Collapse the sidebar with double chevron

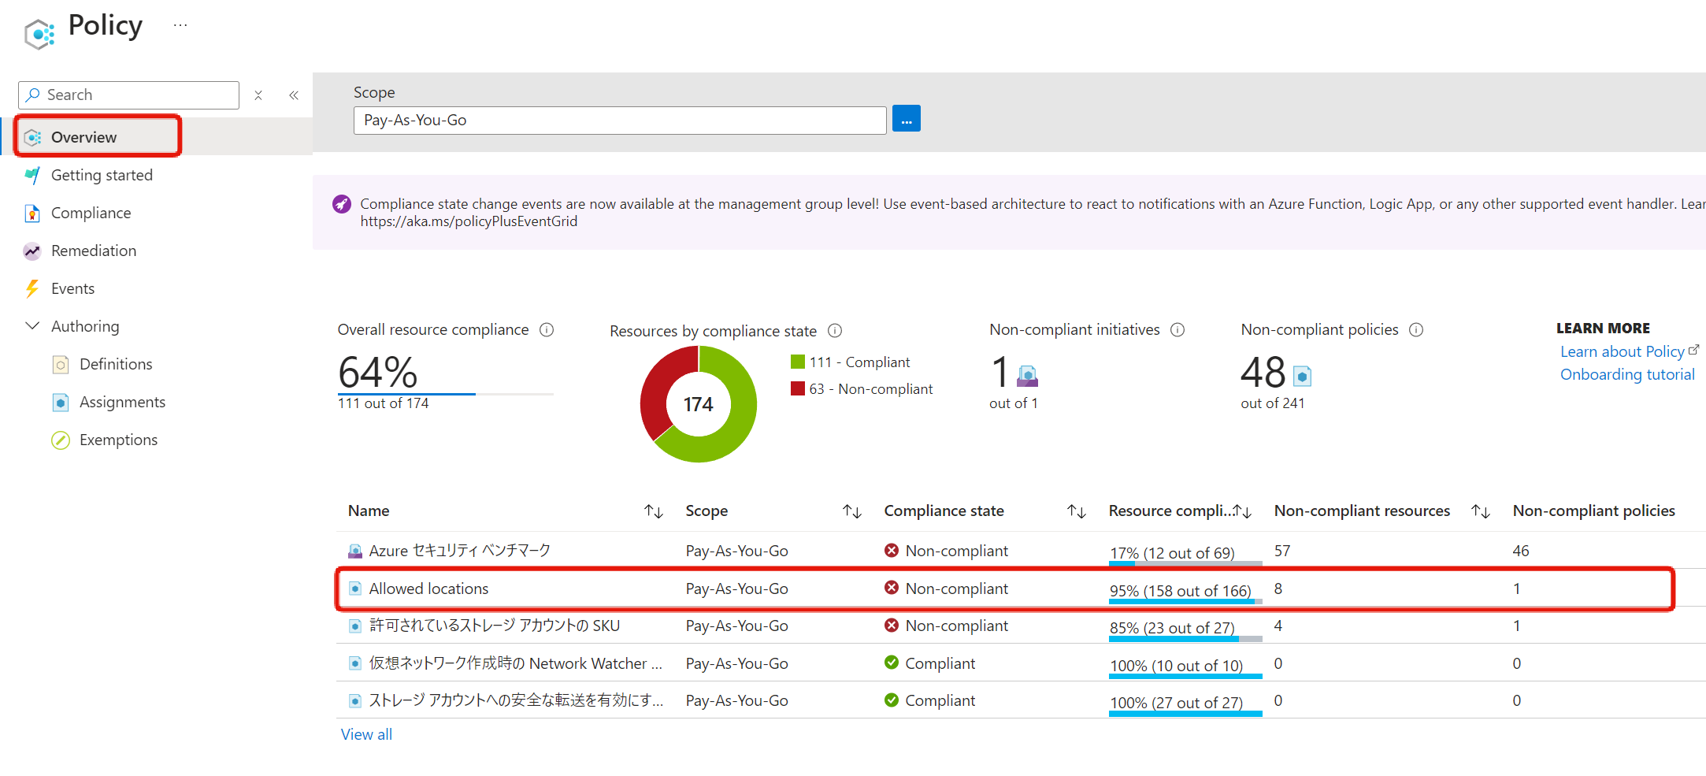pyautogui.click(x=294, y=95)
